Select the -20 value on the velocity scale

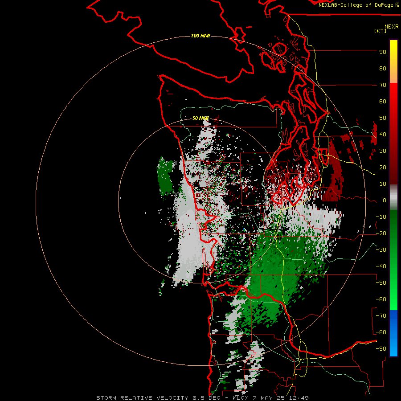click(x=381, y=233)
